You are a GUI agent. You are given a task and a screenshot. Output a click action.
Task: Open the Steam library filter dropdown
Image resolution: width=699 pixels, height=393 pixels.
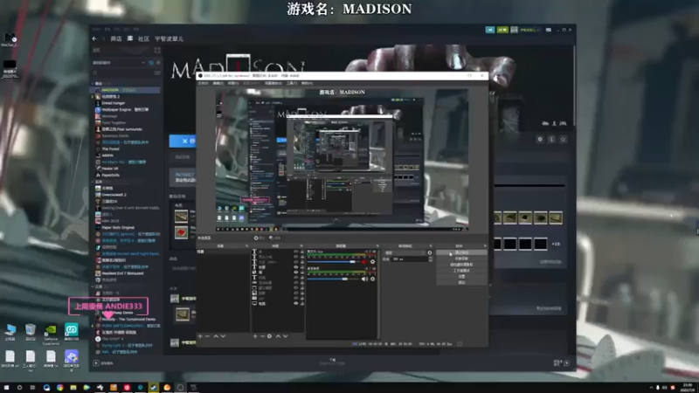coord(120,63)
